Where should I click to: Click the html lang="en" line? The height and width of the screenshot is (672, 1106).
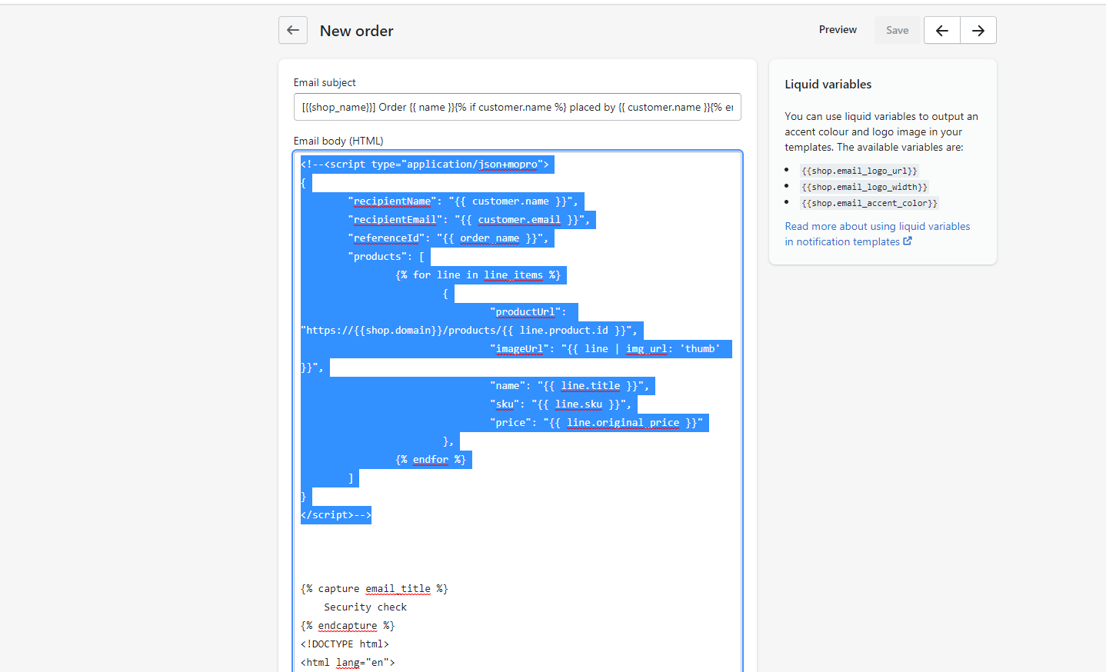point(348,663)
